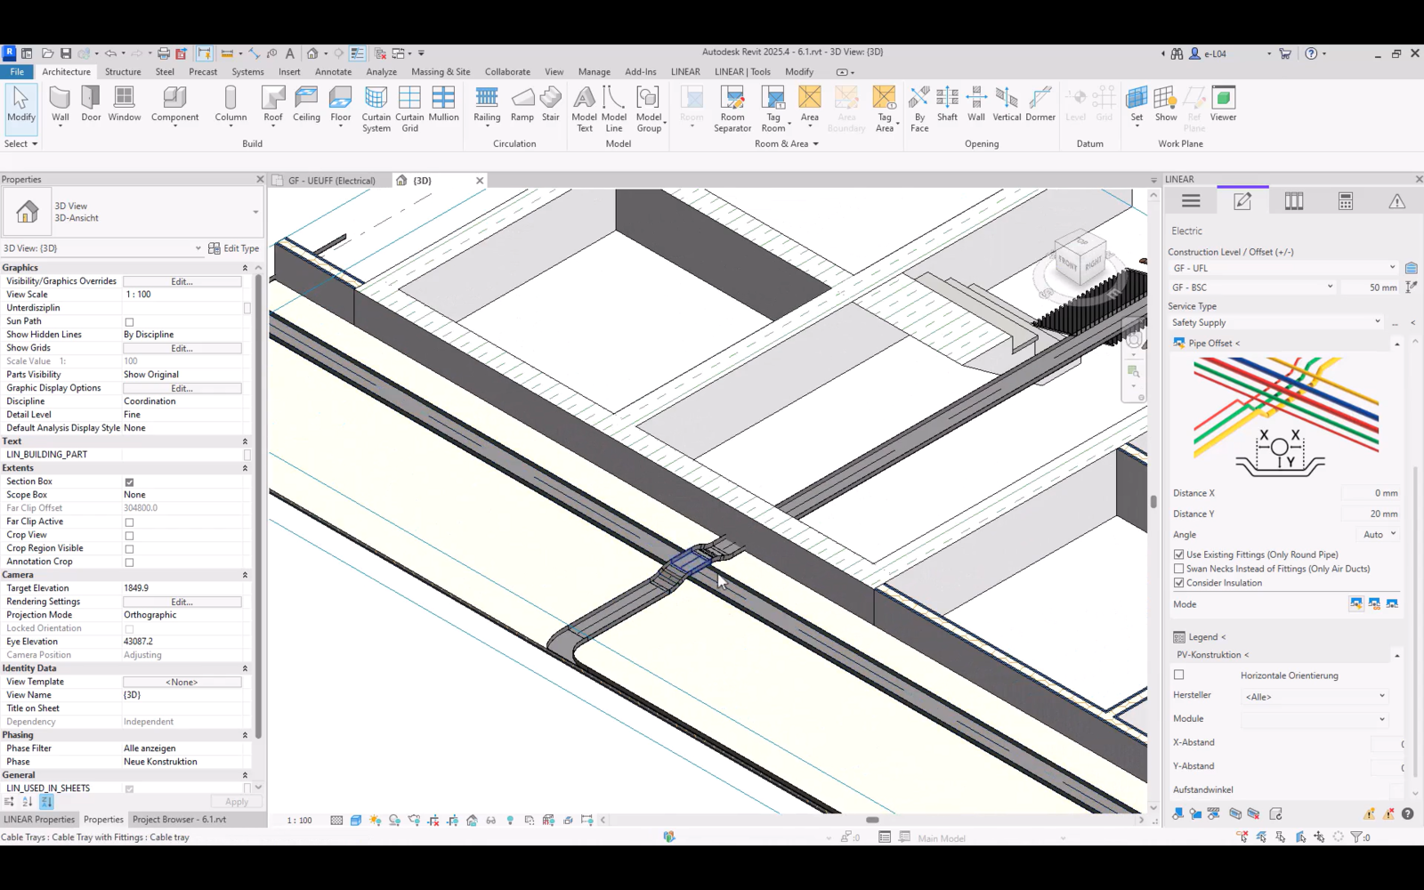The width and height of the screenshot is (1424, 890).
Task: Open the Annotate ribbon tab
Action: tap(333, 72)
